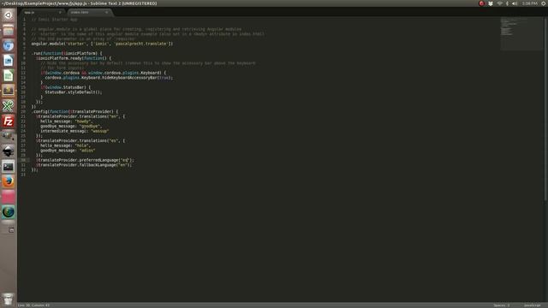Screen dimensions: 548x308
Task: Open the JavaScript syntax selector in status bar
Action: click(x=532, y=305)
